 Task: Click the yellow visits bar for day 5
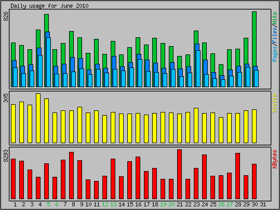click(x=46, y=121)
